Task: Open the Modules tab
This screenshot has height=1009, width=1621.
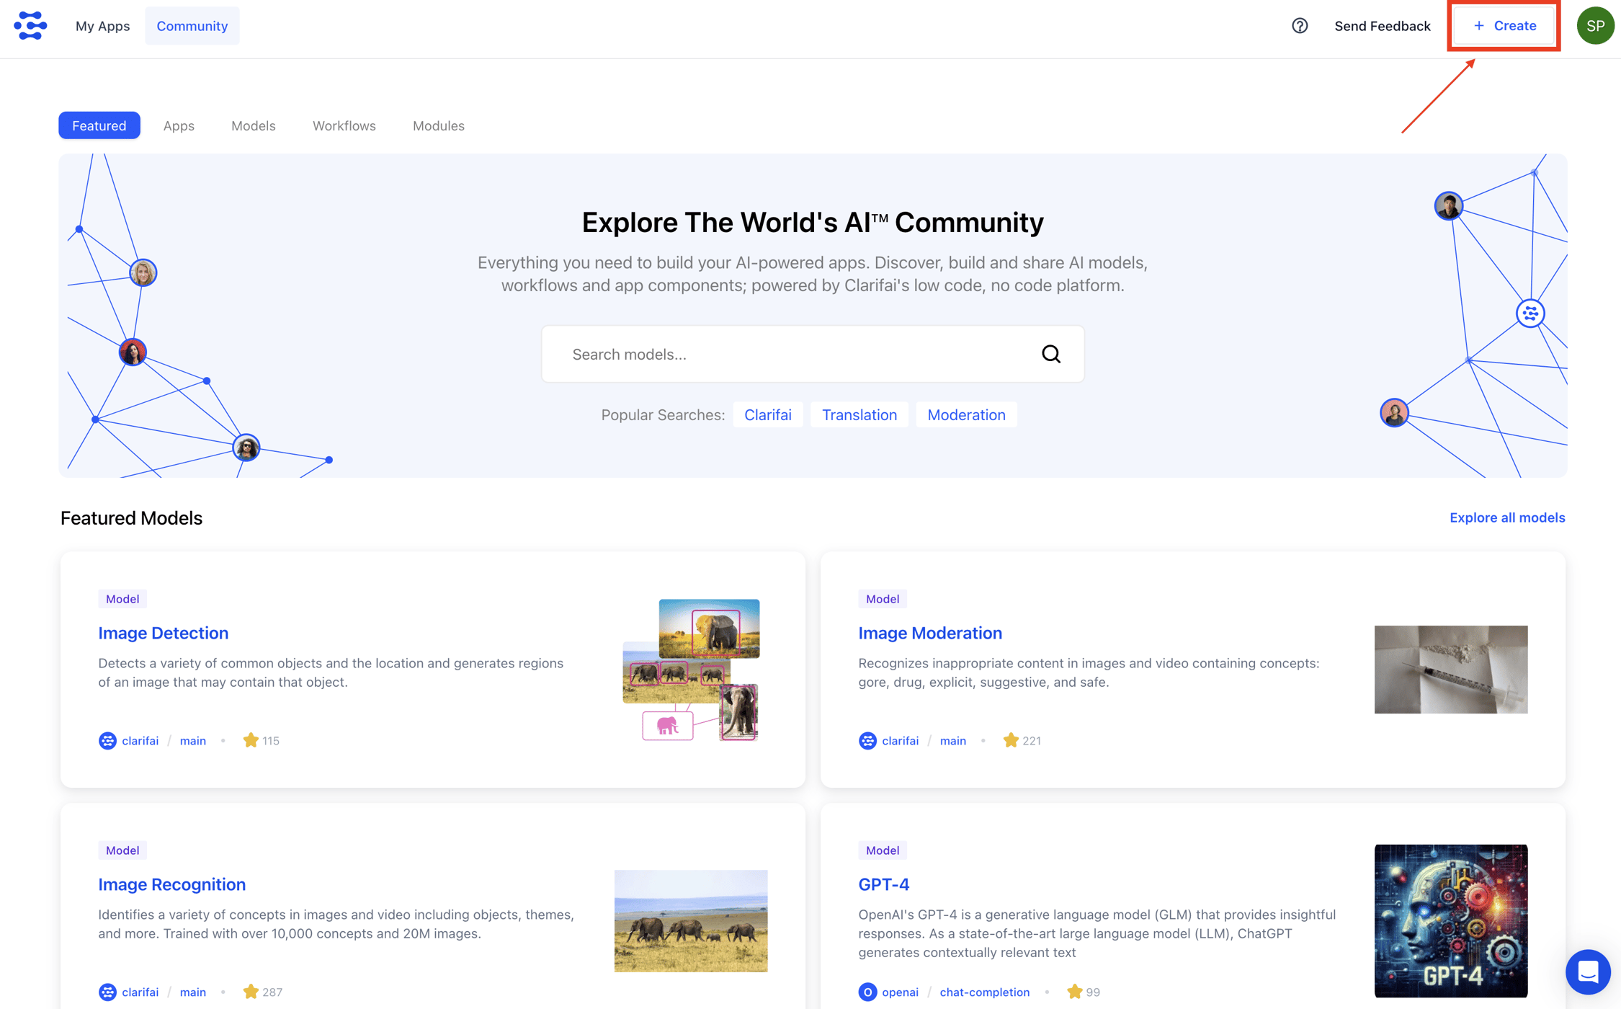Action: (x=438, y=125)
